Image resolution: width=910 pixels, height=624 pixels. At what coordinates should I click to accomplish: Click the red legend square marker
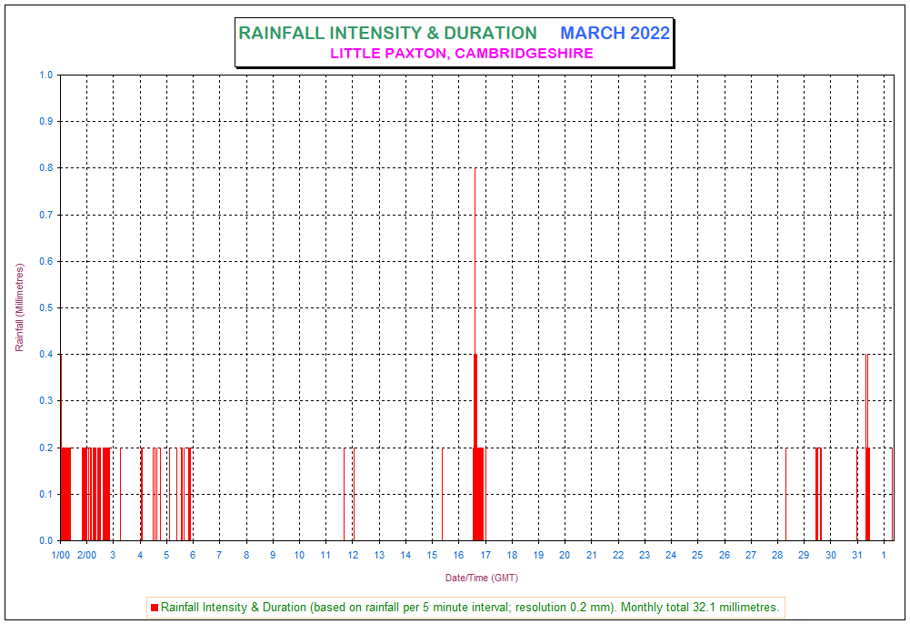(x=155, y=607)
